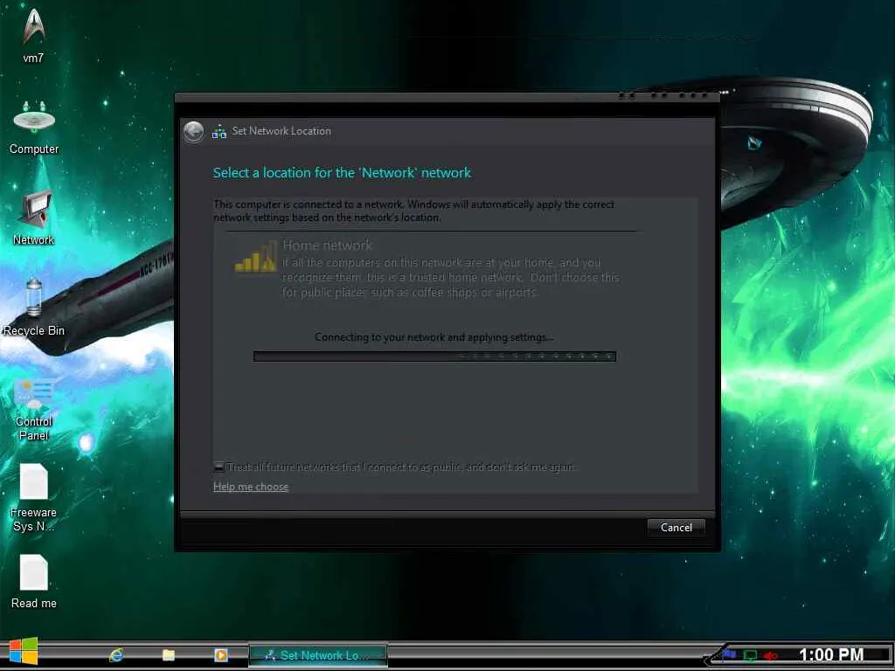895x671 pixels.
Task: Click the back arrow in the dialog
Action: [193, 132]
